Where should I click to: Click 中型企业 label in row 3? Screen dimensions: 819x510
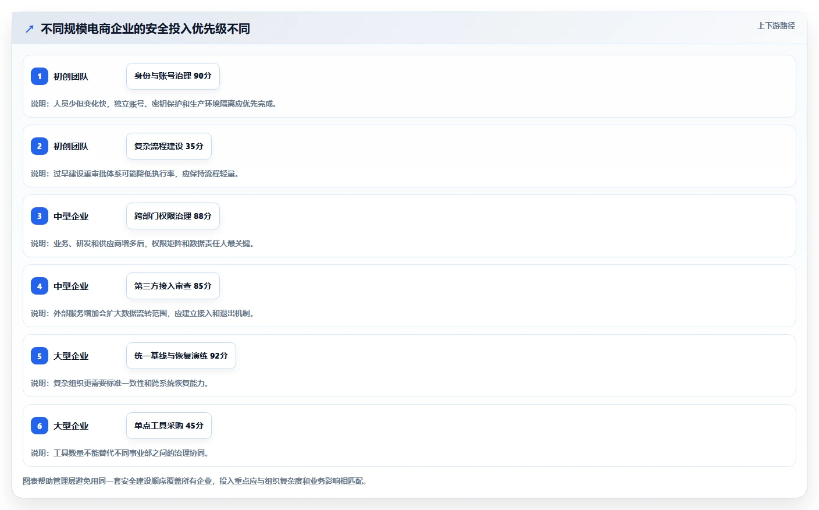(x=71, y=216)
